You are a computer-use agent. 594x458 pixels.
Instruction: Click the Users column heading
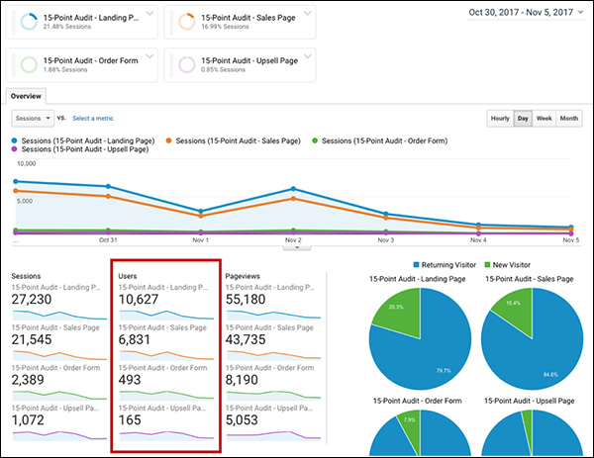click(128, 276)
